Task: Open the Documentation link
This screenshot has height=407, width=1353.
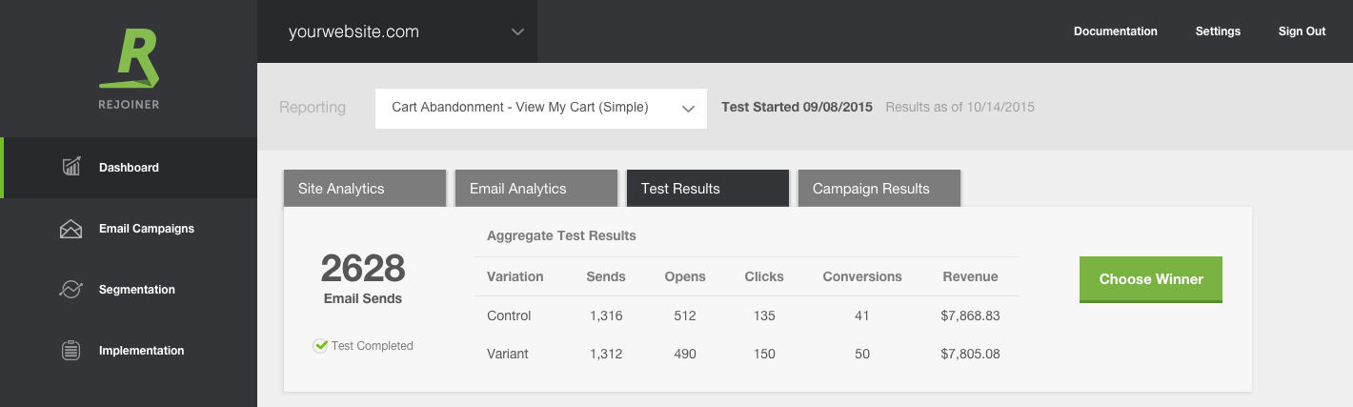Action: [1115, 31]
